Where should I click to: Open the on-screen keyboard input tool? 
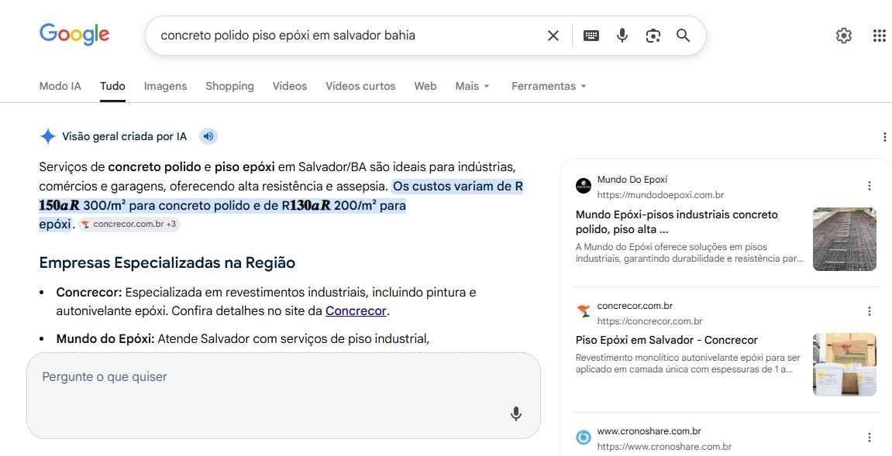pos(591,36)
